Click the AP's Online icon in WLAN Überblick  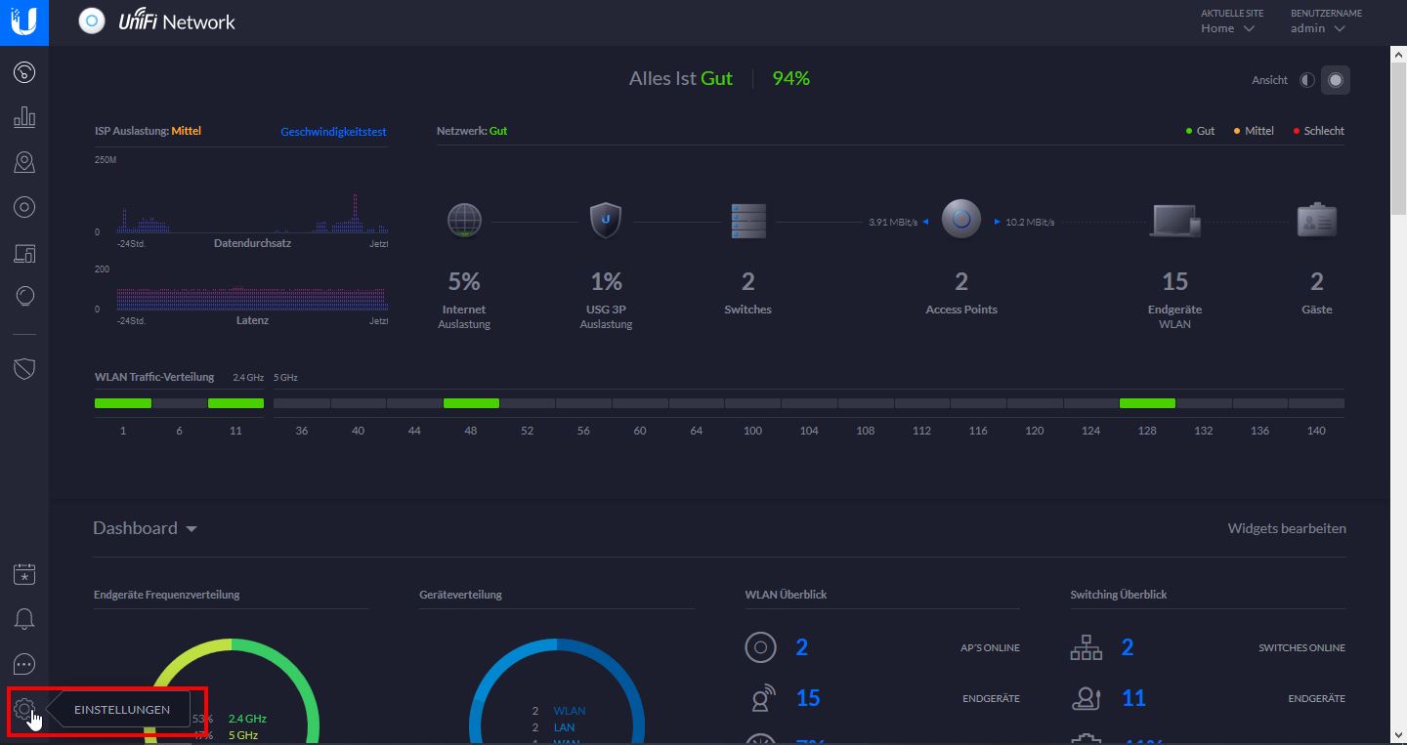coord(760,647)
